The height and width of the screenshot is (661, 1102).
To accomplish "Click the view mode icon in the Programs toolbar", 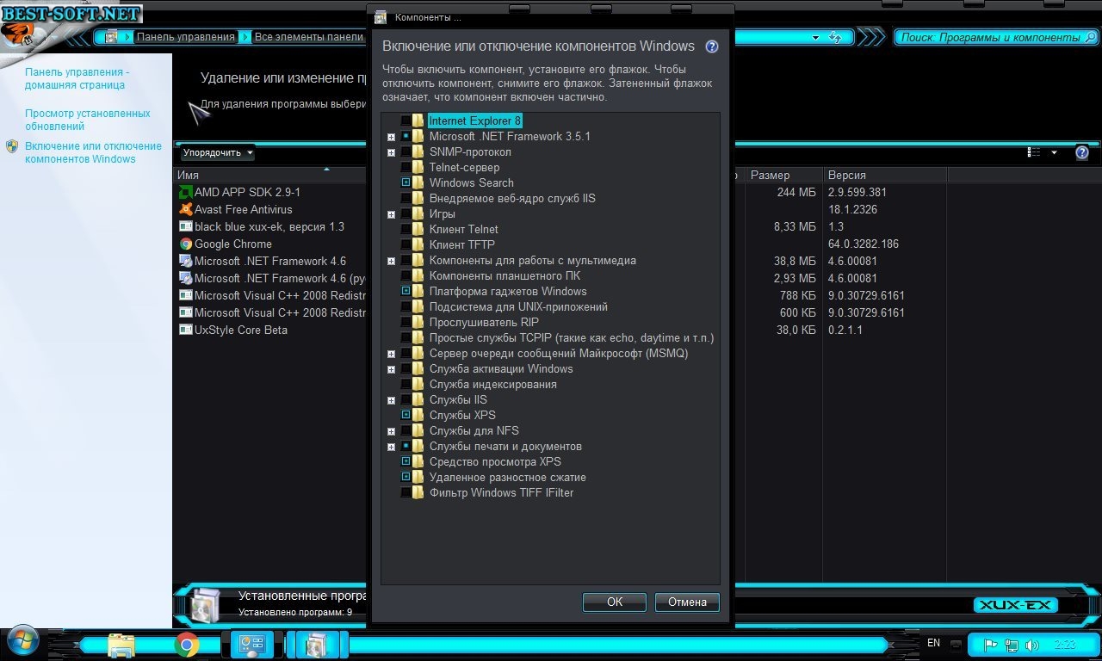I will (1034, 152).
